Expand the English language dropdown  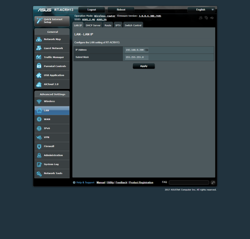pos(201,10)
